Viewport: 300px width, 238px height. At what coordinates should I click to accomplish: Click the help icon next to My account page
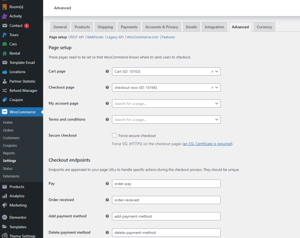pos(107,104)
